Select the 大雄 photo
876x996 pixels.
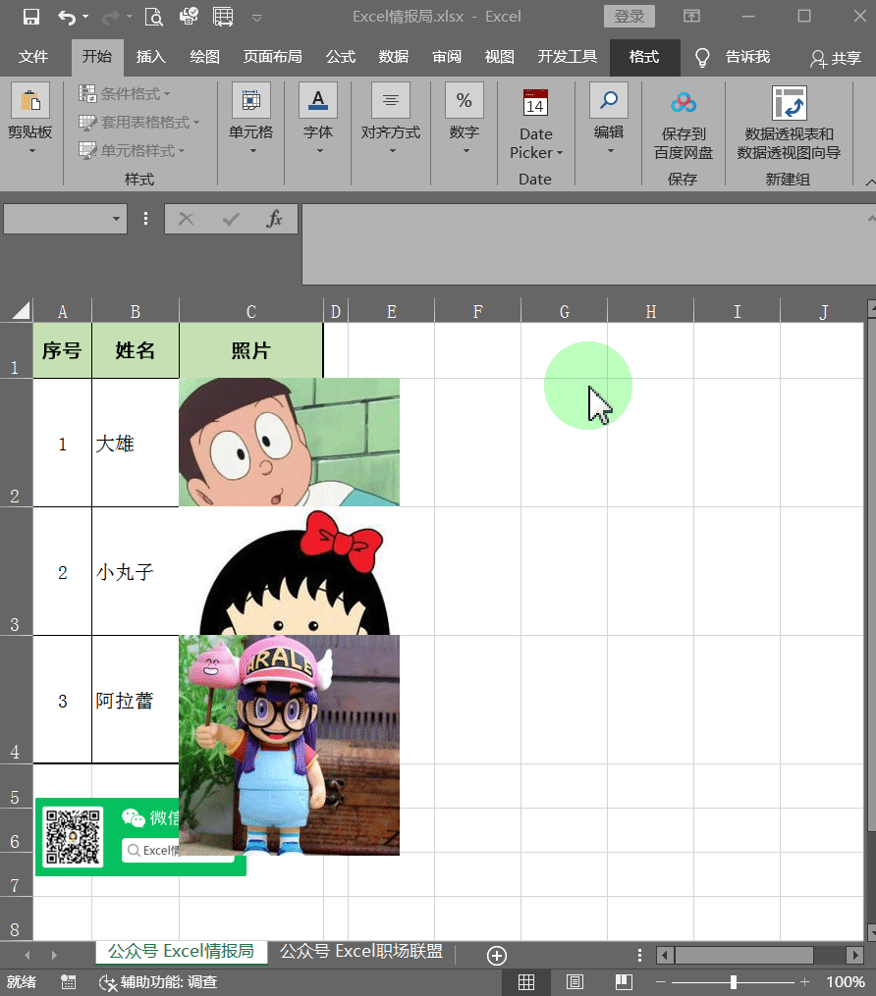pos(290,443)
